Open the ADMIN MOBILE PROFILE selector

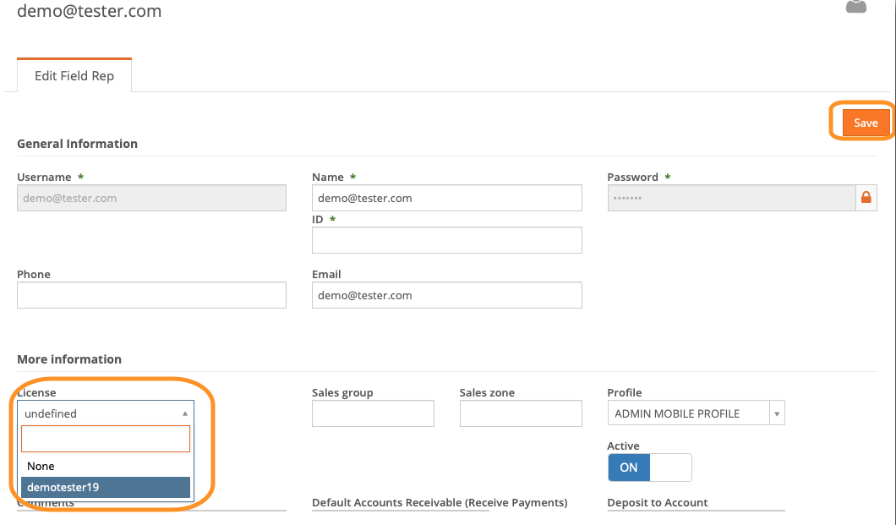688,413
